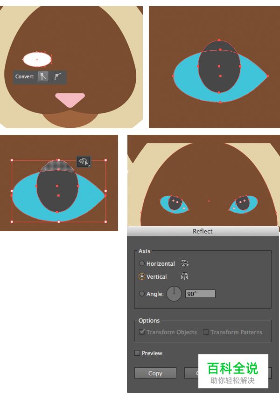The image size is (280, 400).
Task: Select the left eye on the face
Action: coord(175,204)
